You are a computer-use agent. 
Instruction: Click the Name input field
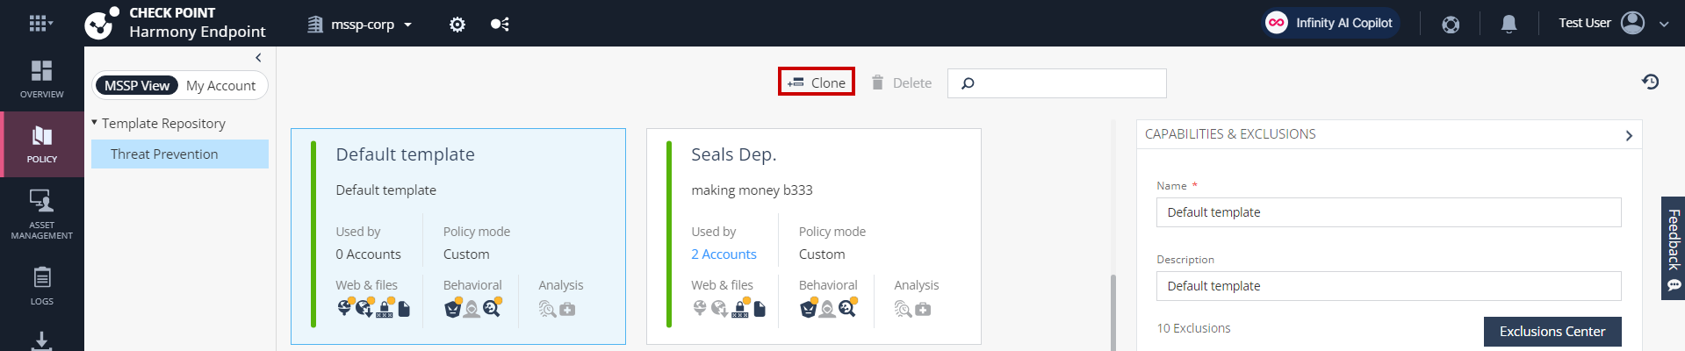click(x=1387, y=212)
